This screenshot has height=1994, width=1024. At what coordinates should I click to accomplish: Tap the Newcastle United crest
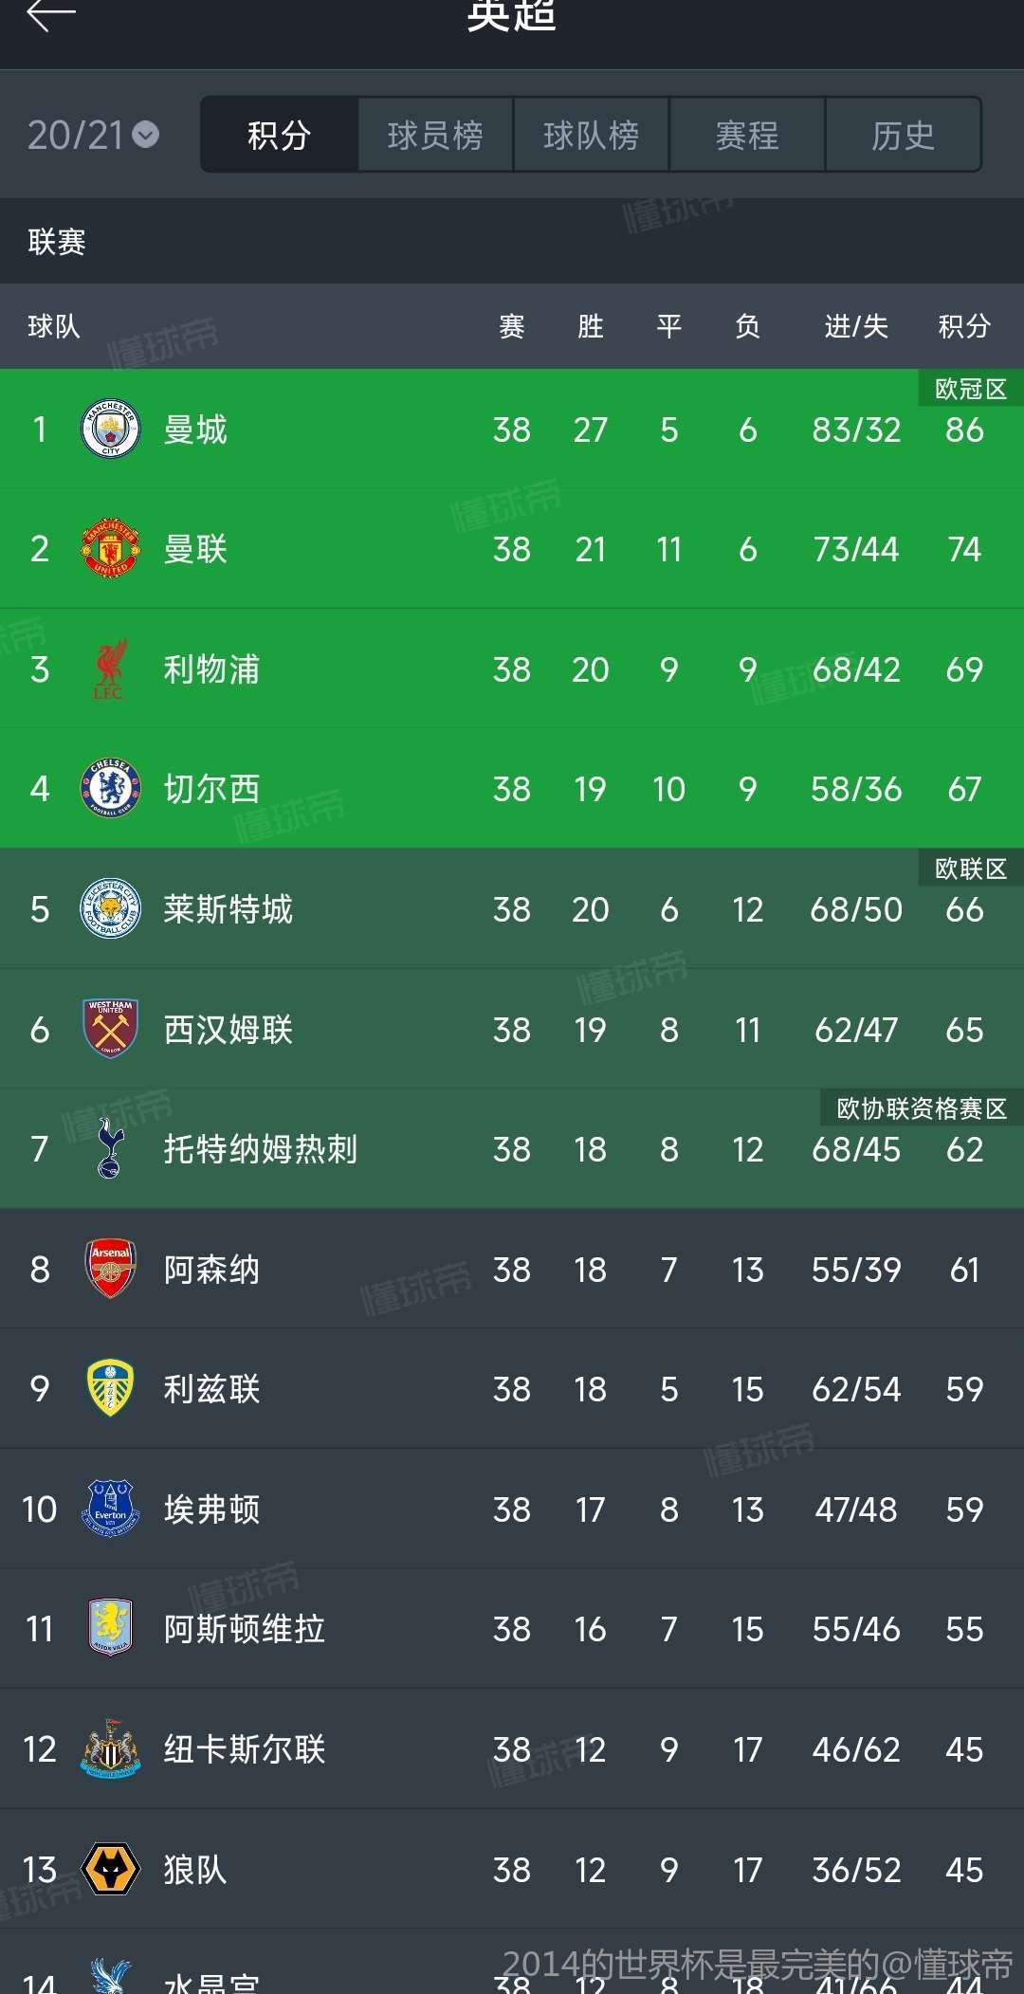click(111, 1749)
